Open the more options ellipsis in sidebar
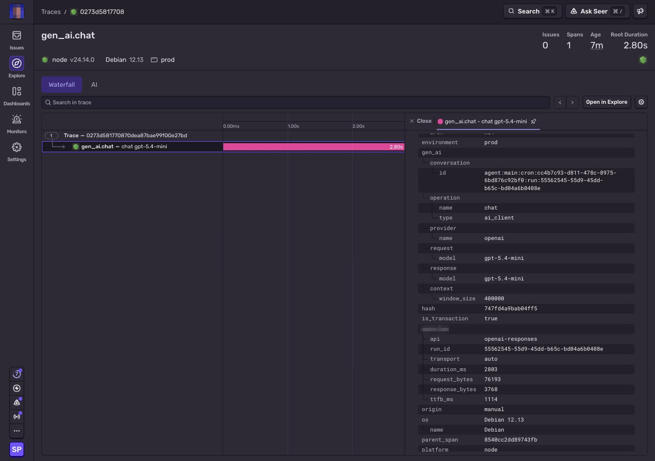 click(x=16, y=431)
